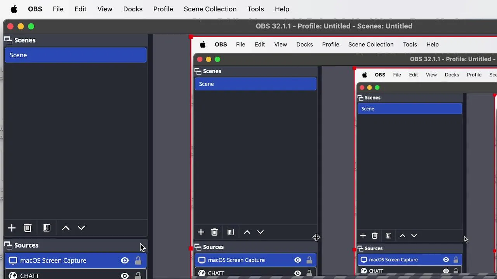Open the View menu
Screen dimensions: 497x279
(105, 9)
